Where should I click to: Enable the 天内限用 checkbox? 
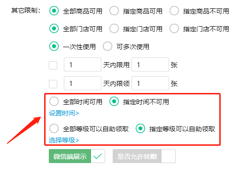pos(53,65)
